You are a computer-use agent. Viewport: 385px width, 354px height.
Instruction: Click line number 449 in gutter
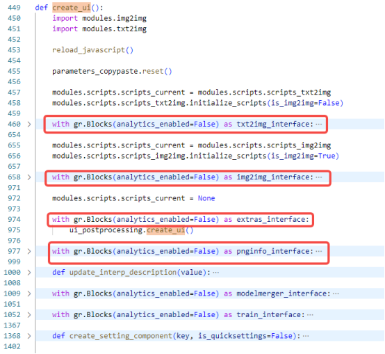tap(14, 8)
